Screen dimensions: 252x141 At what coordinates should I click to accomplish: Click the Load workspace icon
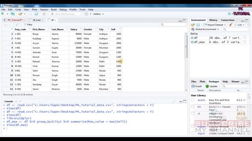(x=193, y=25)
